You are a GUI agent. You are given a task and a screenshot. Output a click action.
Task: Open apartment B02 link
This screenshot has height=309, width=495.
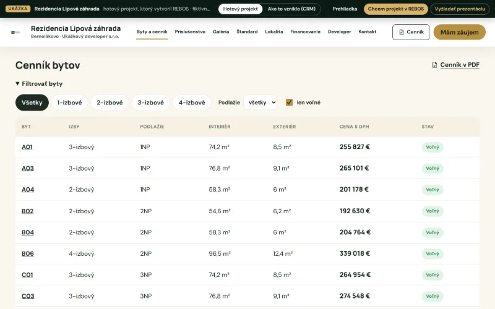[27, 211]
